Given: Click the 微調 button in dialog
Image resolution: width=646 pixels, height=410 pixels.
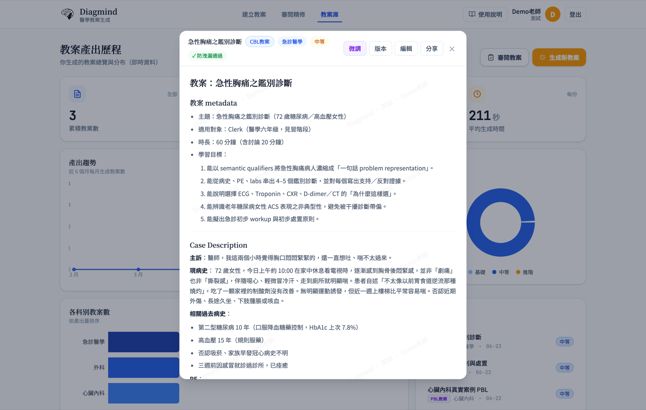Looking at the screenshot, I should [355, 49].
